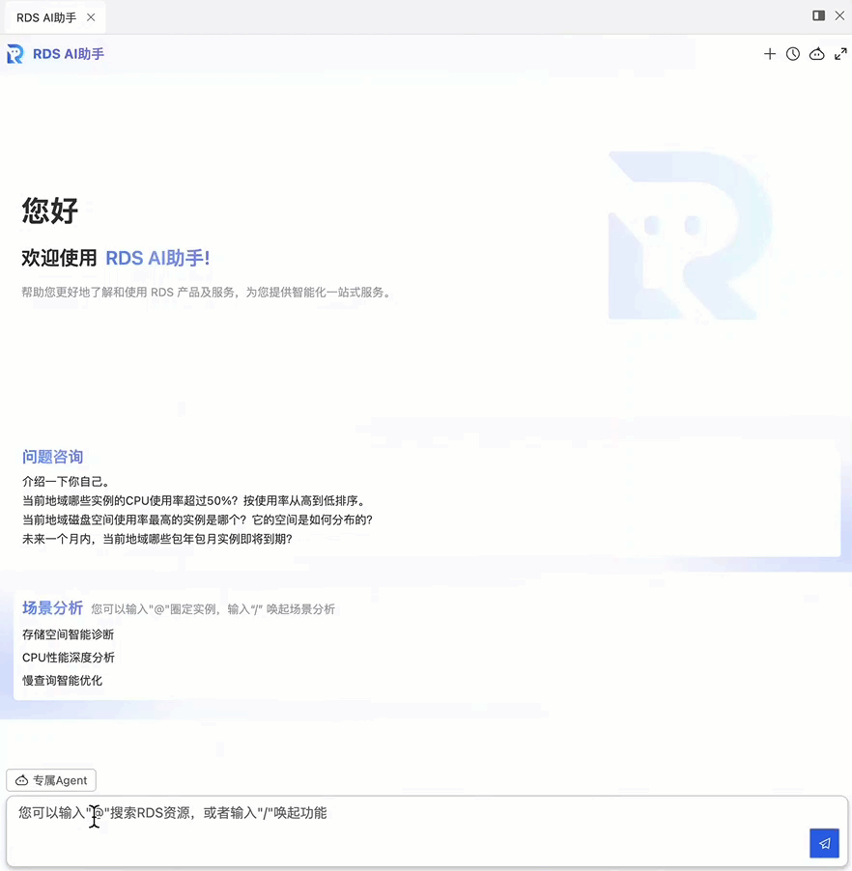Click the RDS logo icon in header
The image size is (852, 871).
click(x=15, y=54)
